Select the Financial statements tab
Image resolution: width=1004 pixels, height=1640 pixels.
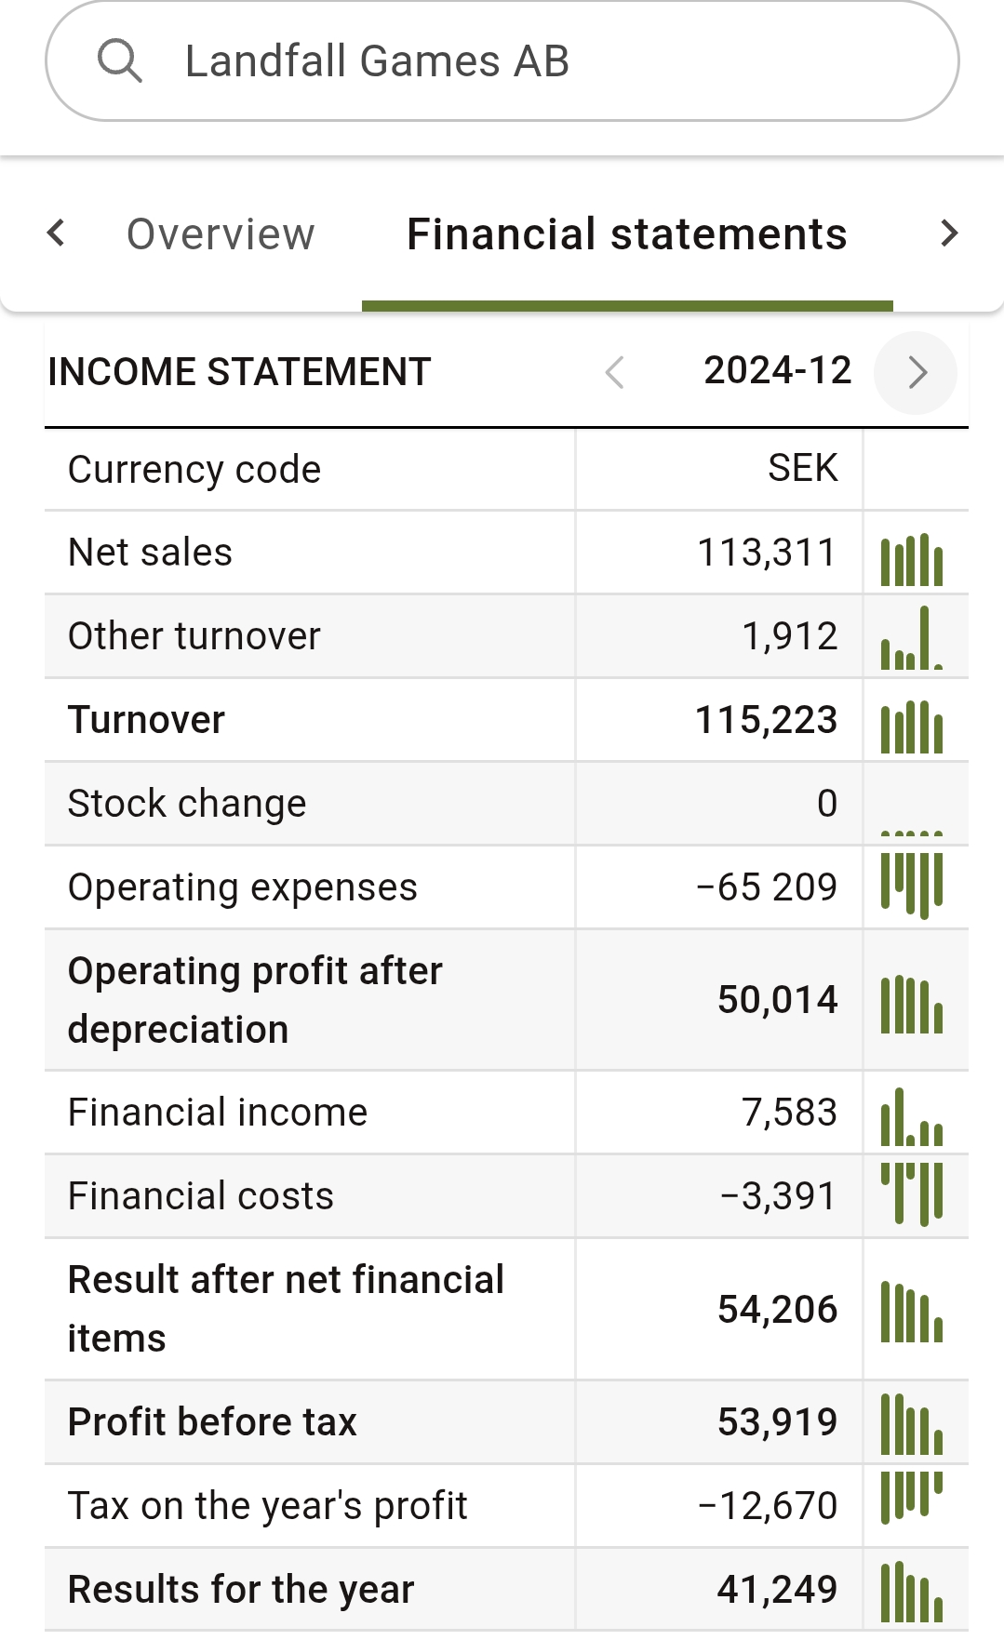point(627,234)
